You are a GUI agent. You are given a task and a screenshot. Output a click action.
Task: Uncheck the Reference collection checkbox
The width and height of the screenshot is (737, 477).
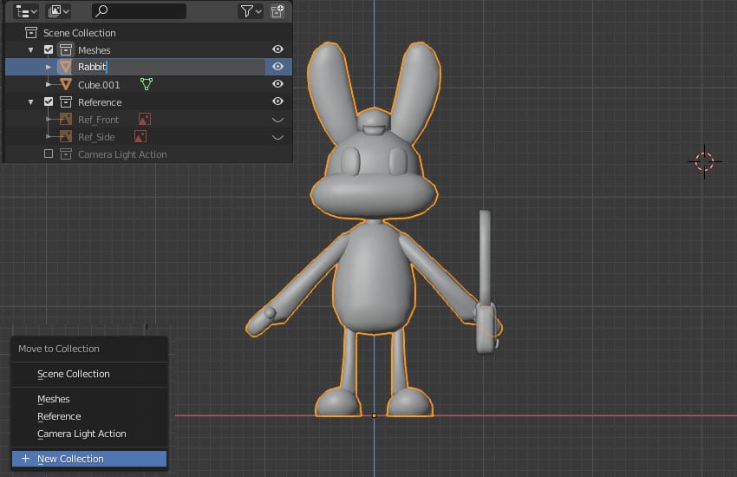[x=49, y=101]
